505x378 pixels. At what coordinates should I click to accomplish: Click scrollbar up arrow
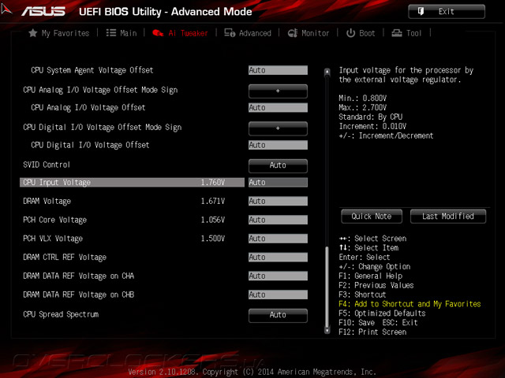(327, 72)
